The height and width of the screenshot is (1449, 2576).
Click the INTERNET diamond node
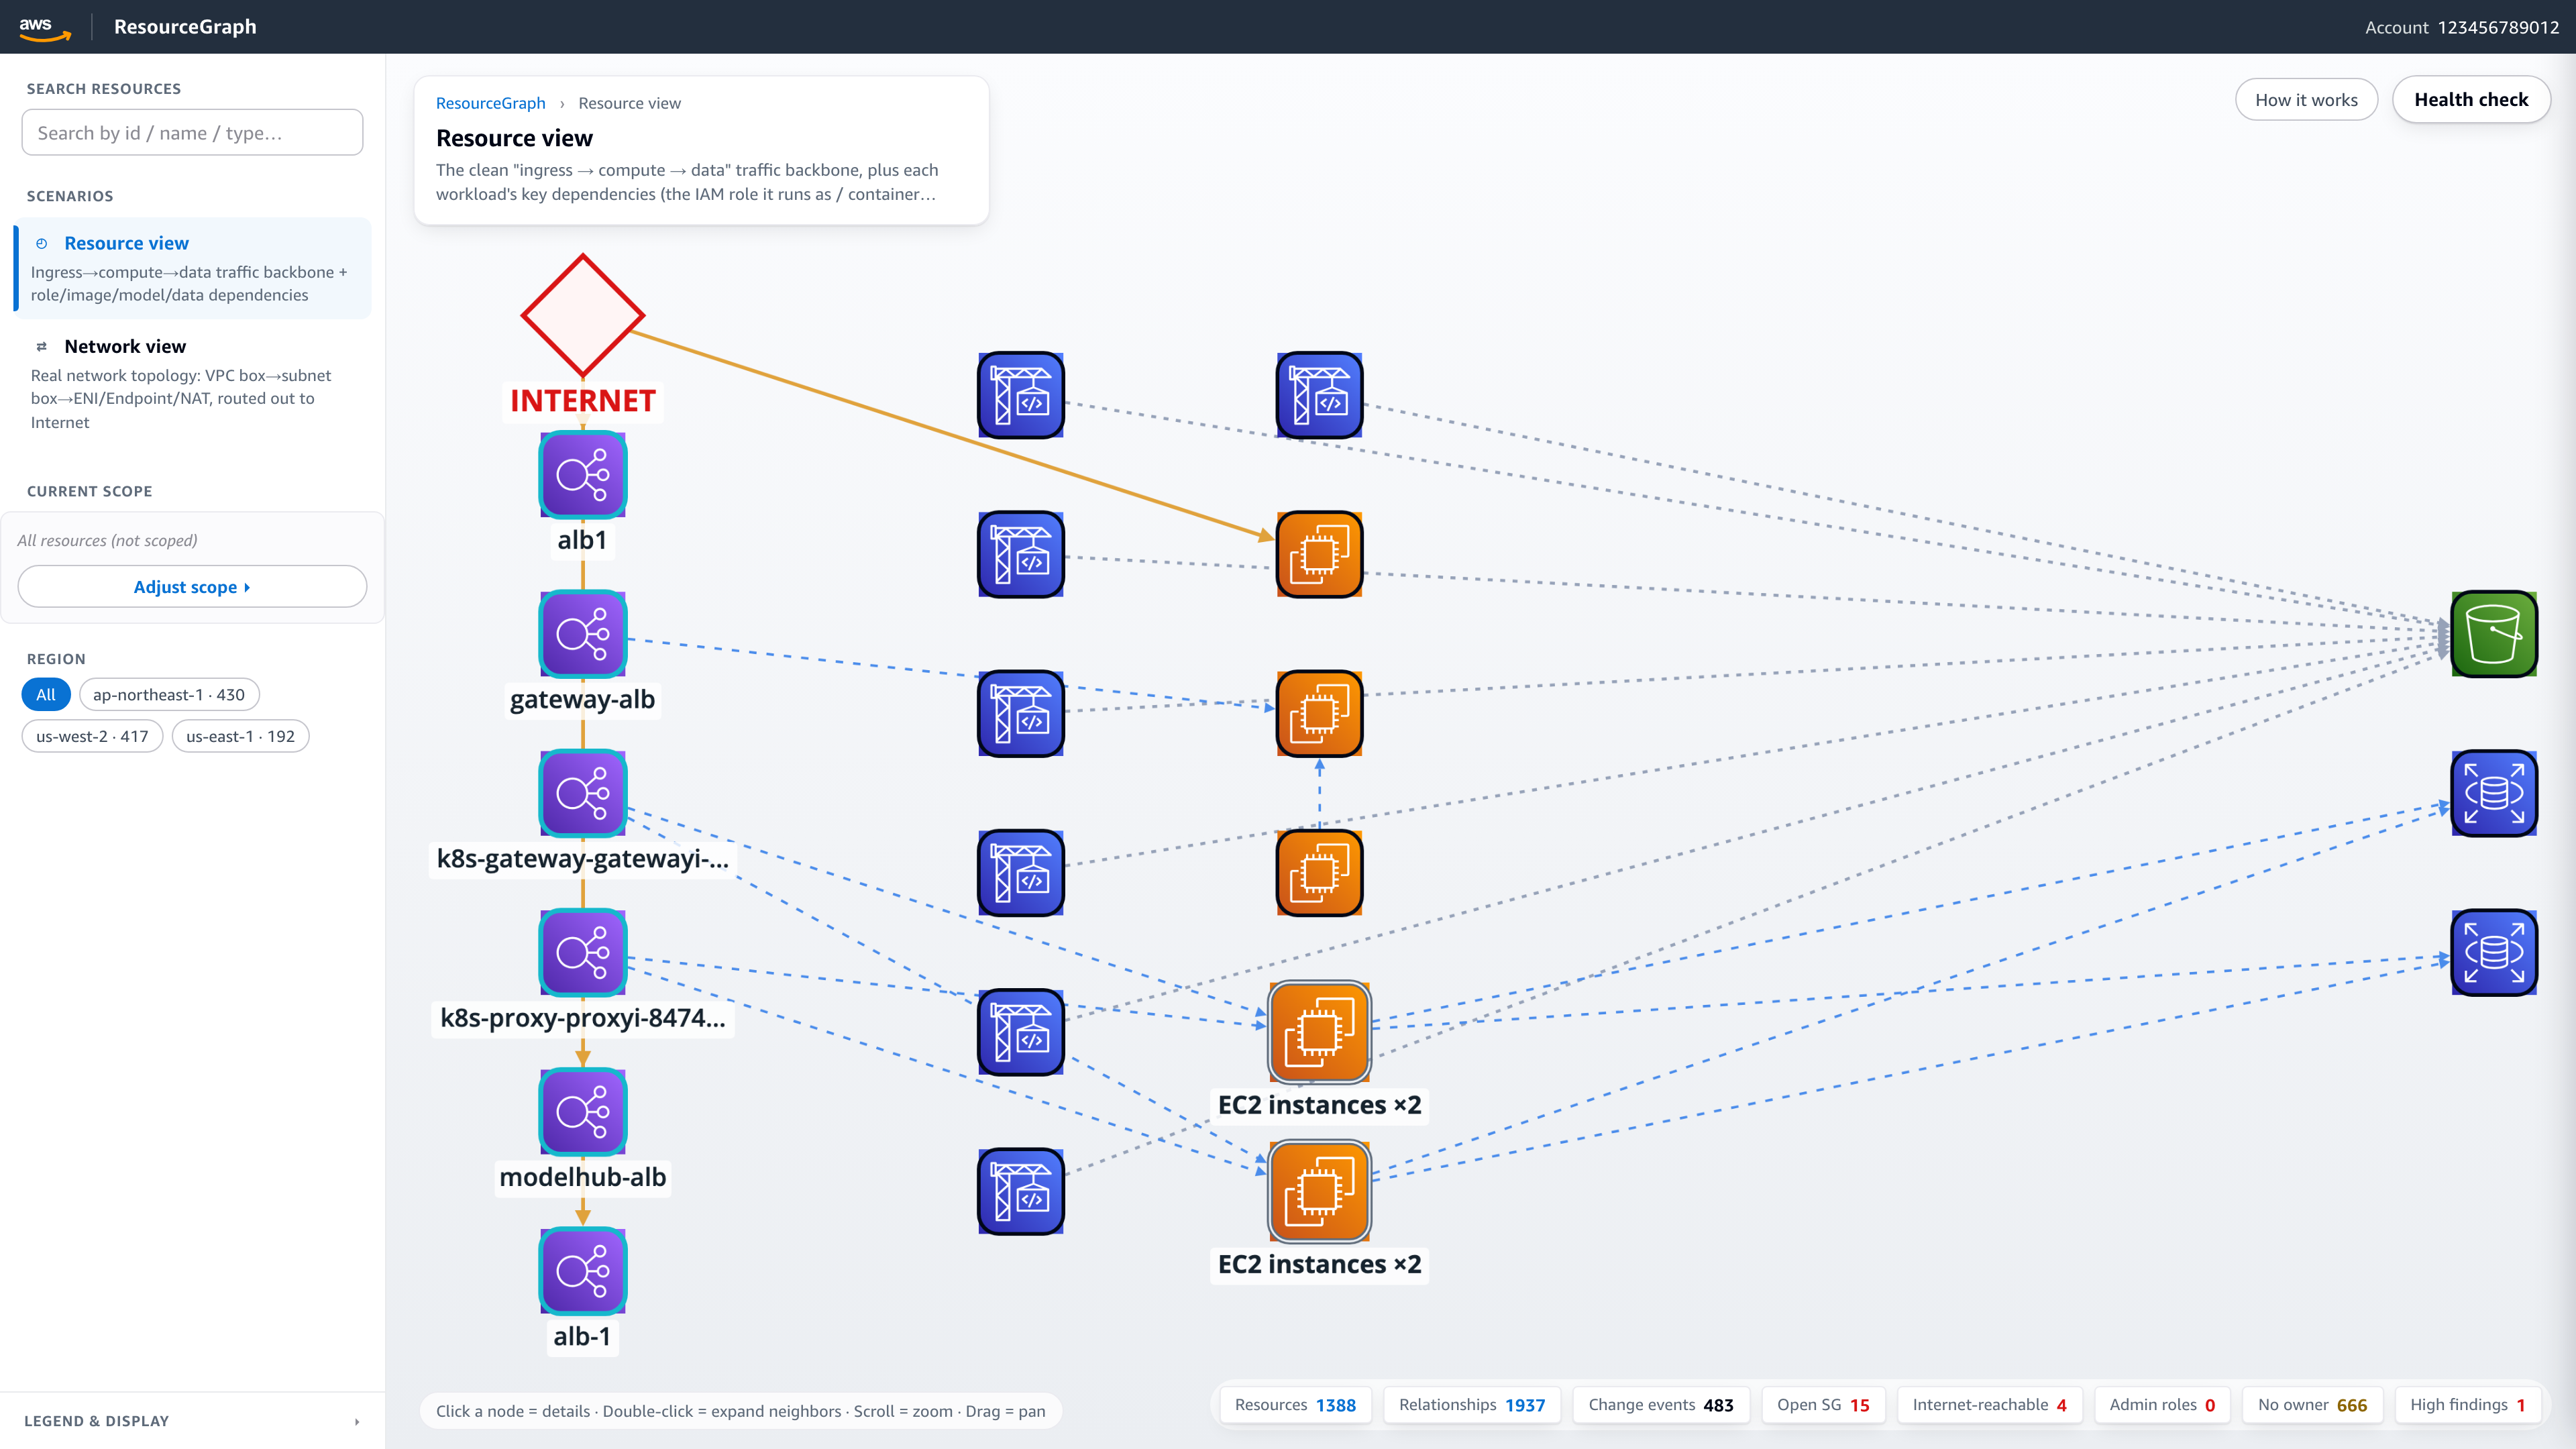(583, 315)
